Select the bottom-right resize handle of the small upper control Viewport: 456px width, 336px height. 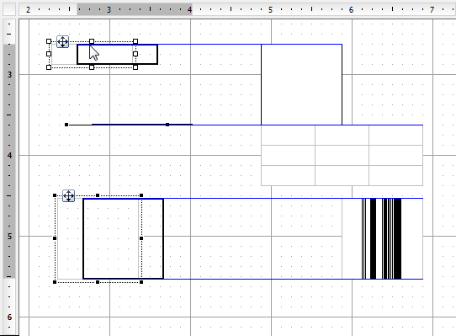(135, 67)
